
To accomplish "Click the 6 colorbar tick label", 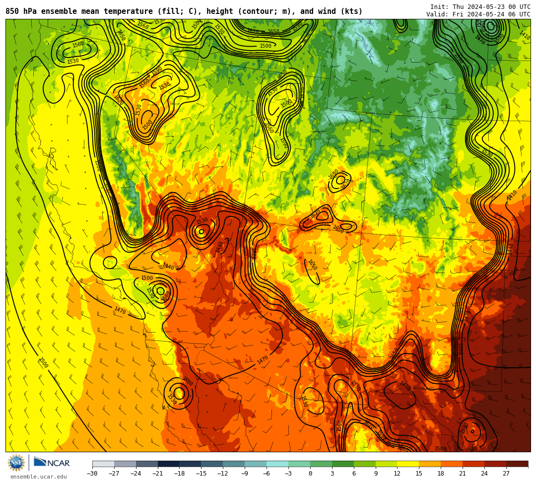I will (x=354, y=474).
